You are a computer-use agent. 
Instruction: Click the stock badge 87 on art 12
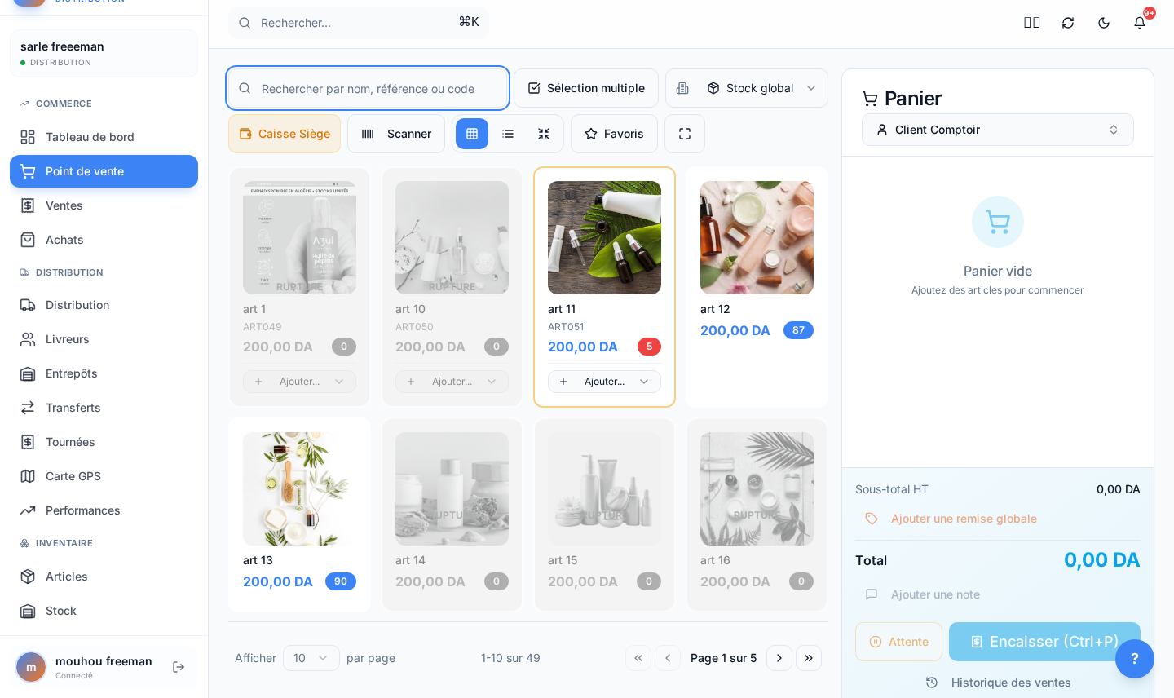coord(798,330)
